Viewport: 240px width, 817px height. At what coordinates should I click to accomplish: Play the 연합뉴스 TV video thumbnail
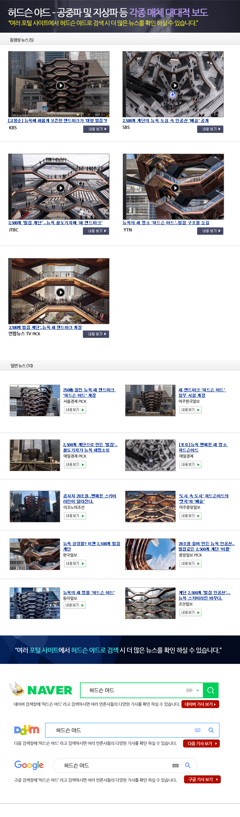[x=59, y=291]
